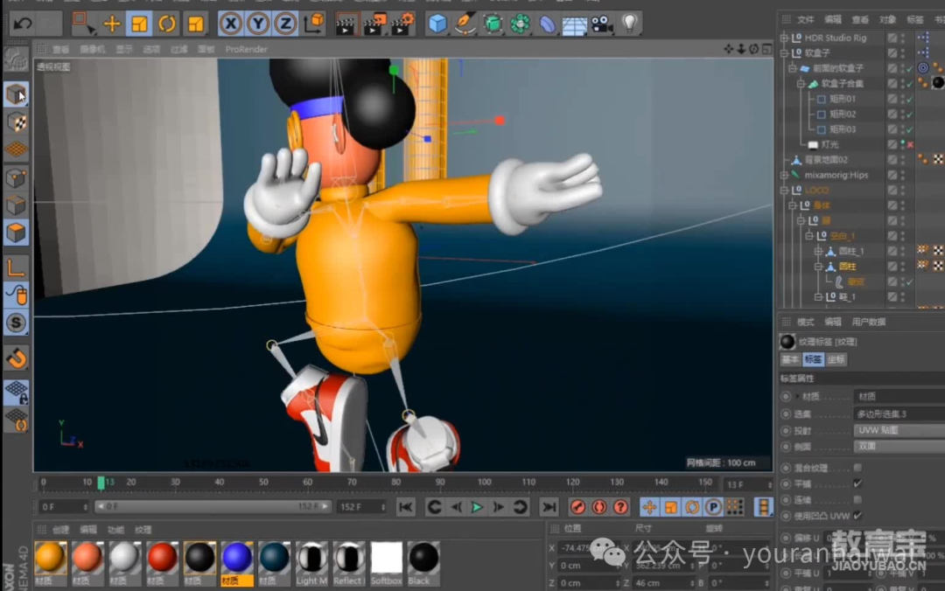The image size is (945, 591).
Task: Select the Light M material
Action: pos(311,562)
